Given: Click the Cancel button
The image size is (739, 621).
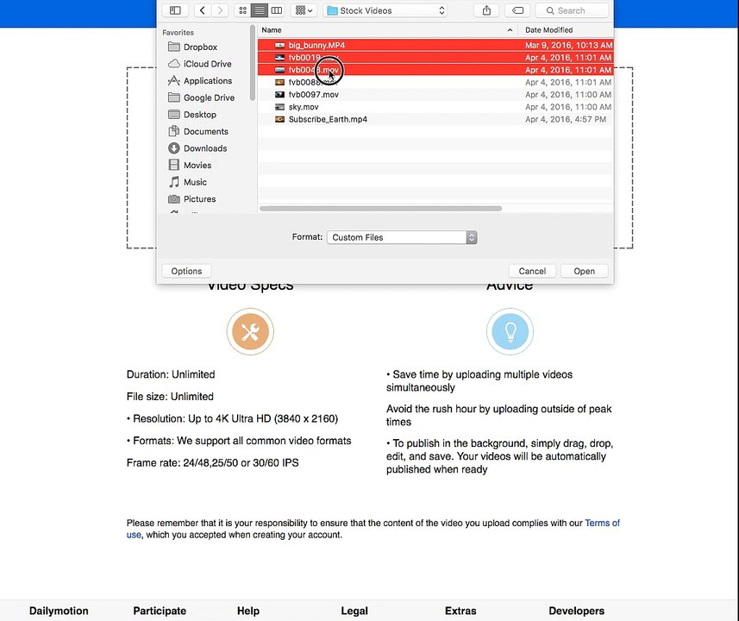Looking at the screenshot, I should click(x=532, y=271).
